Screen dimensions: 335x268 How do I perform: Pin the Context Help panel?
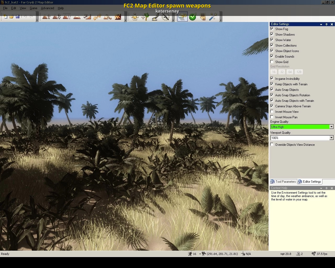coord(326,188)
